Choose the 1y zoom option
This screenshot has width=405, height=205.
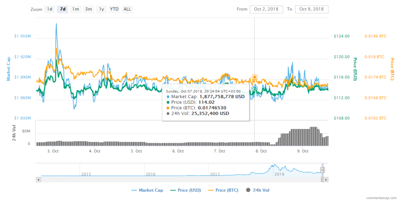tap(102, 9)
